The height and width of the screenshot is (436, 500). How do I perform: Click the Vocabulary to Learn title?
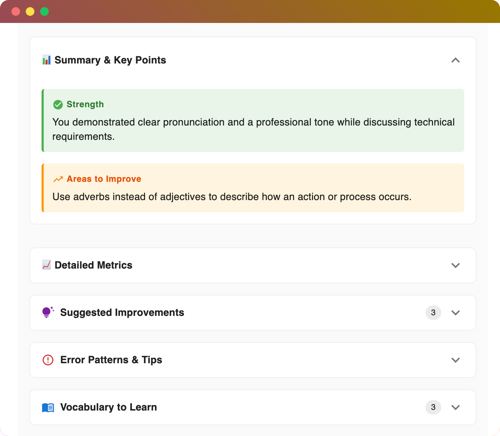[x=109, y=407]
